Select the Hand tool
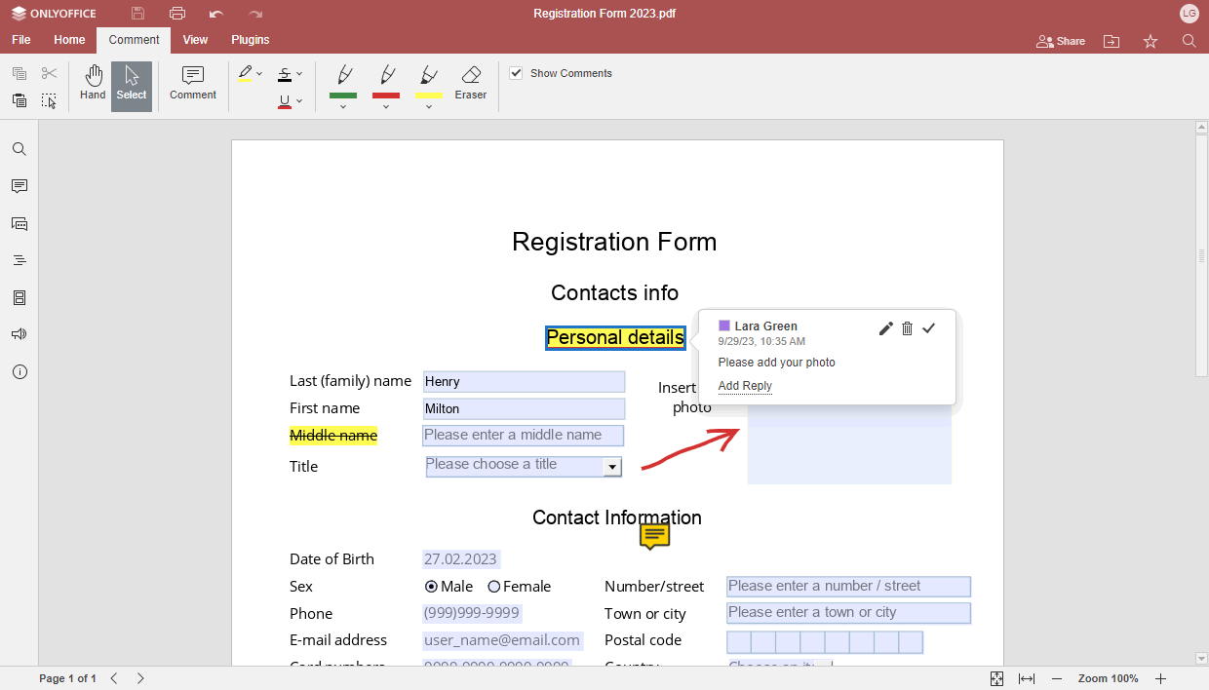Screen dimensions: 1209x690 coord(93,83)
